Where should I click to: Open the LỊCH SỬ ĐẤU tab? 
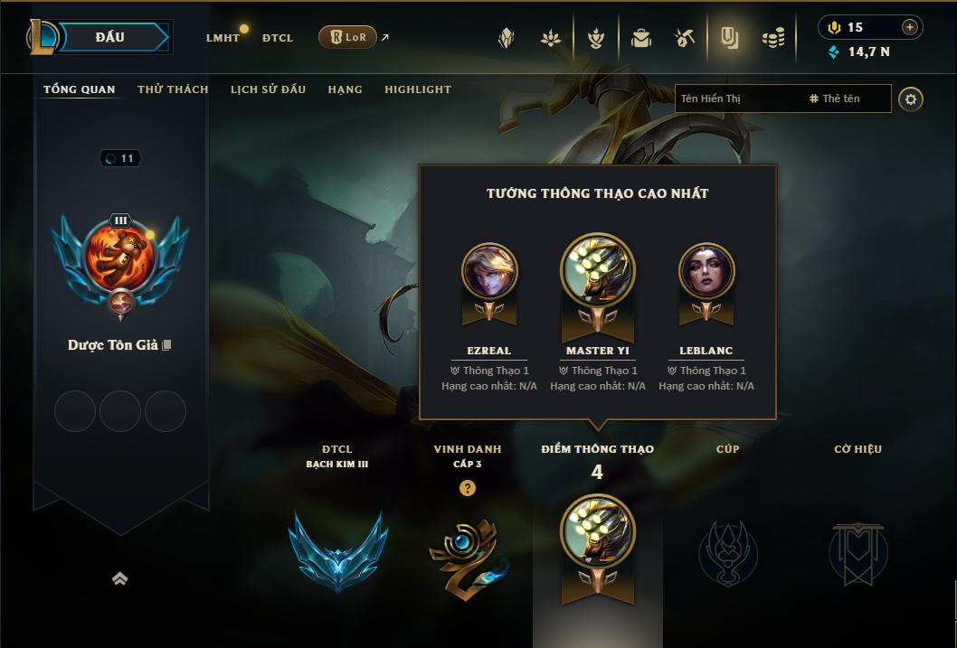pyautogui.click(x=268, y=89)
